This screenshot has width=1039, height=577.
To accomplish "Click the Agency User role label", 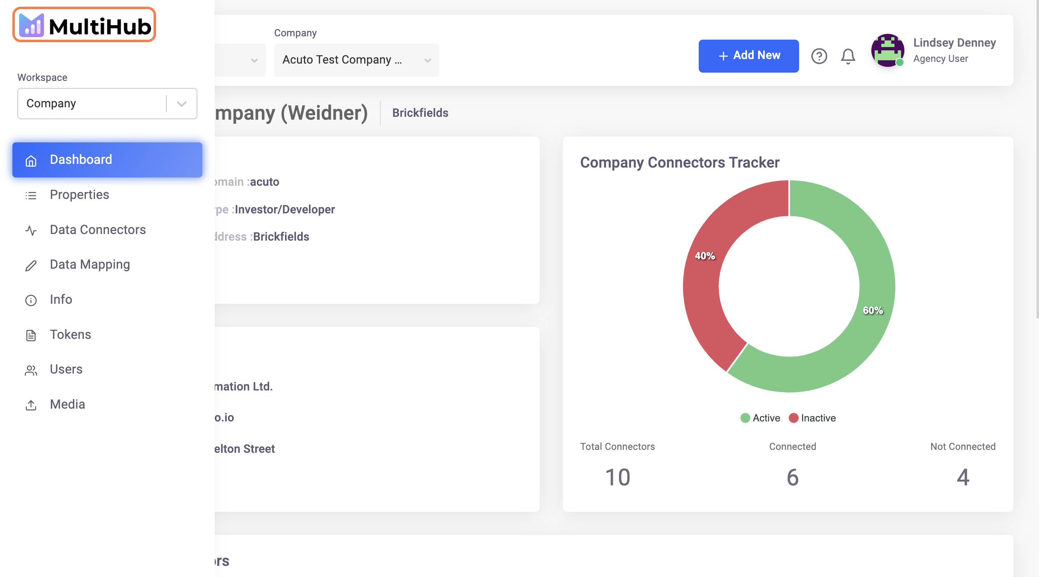I will click(940, 59).
